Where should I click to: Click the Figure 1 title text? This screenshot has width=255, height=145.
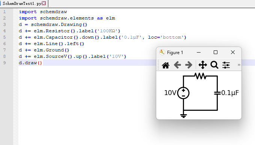tap(175, 53)
